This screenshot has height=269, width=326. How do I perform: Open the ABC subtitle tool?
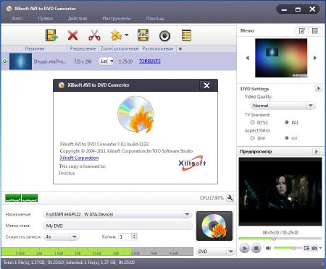point(143,35)
